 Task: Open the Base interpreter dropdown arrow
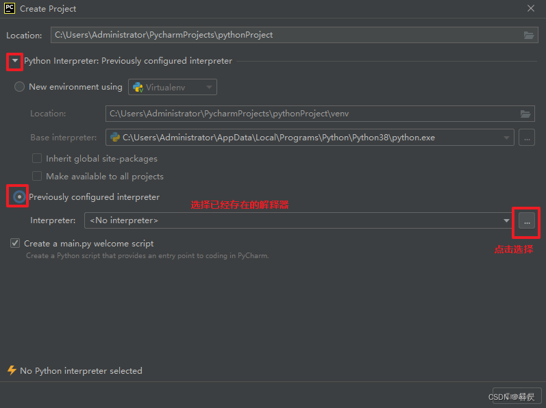pos(506,138)
